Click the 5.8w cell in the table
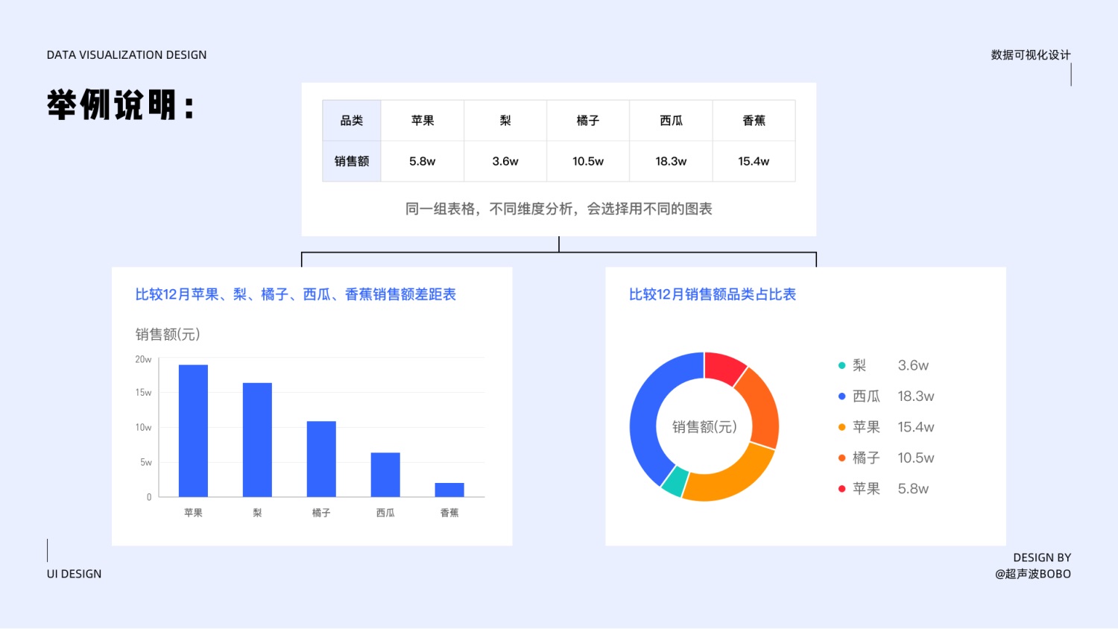This screenshot has width=1118, height=629. click(423, 161)
